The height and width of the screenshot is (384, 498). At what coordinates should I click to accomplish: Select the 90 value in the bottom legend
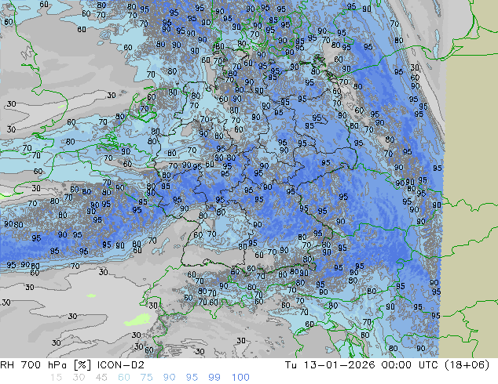tap(170, 377)
